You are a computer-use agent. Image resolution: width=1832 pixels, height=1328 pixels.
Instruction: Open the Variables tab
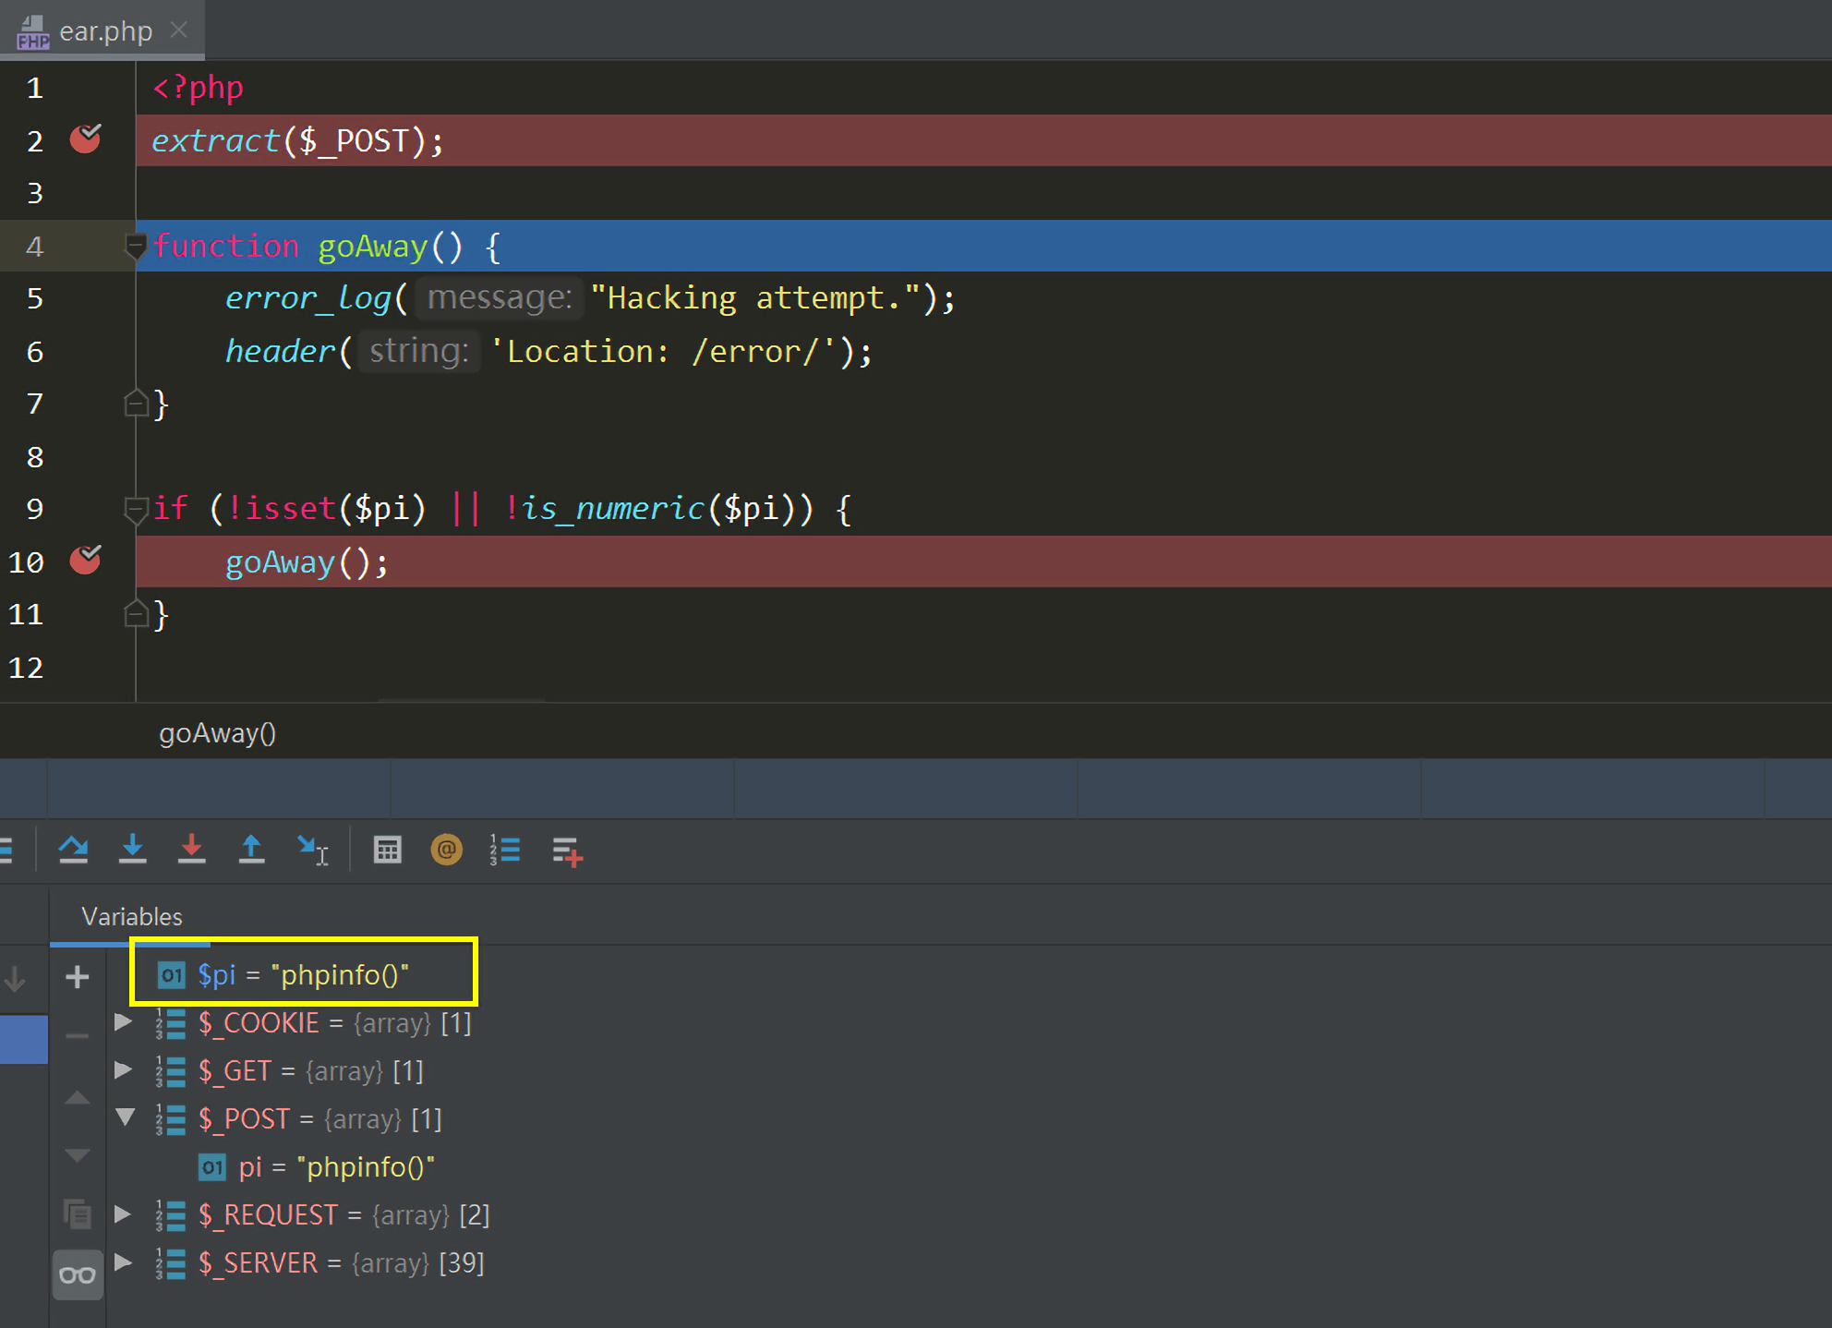(132, 916)
